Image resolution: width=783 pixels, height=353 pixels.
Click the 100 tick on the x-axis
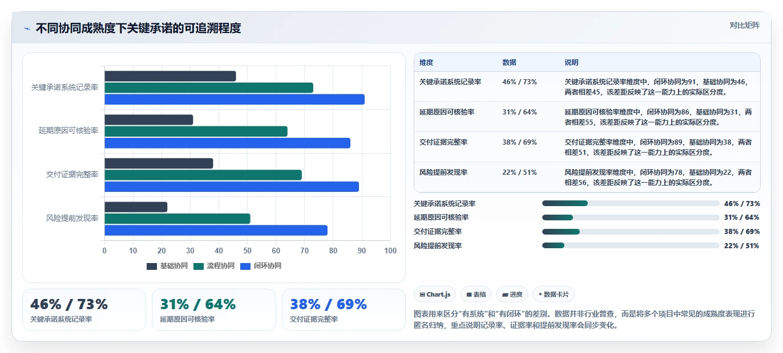tap(390, 251)
